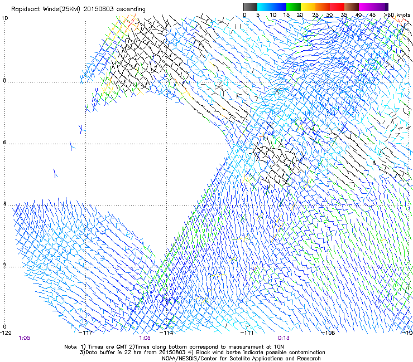Click latitude label 0 on left axis
This screenshot has width=413, height=362.
click(4, 327)
